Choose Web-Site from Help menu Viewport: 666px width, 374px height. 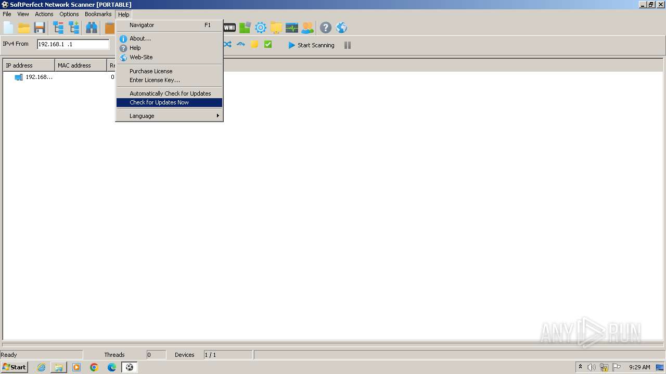click(x=170, y=57)
